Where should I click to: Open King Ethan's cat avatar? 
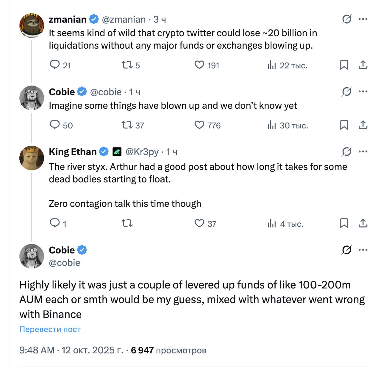[x=32, y=158]
